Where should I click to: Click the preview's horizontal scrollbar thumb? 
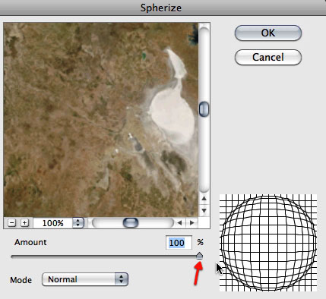(131, 223)
